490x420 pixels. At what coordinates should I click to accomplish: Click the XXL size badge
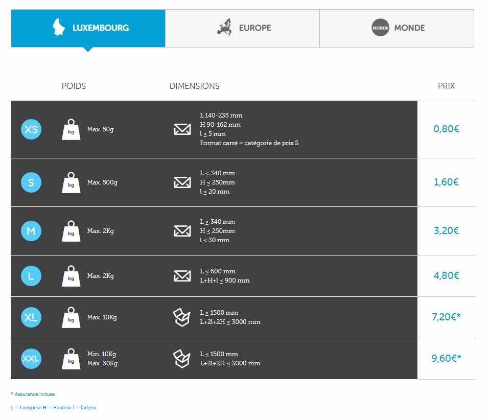(x=31, y=359)
